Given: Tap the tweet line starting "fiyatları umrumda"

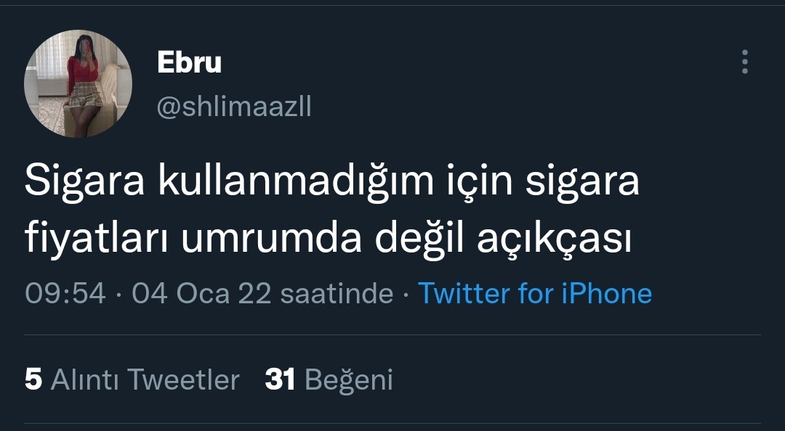Looking at the screenshot, I should point(328,240).
